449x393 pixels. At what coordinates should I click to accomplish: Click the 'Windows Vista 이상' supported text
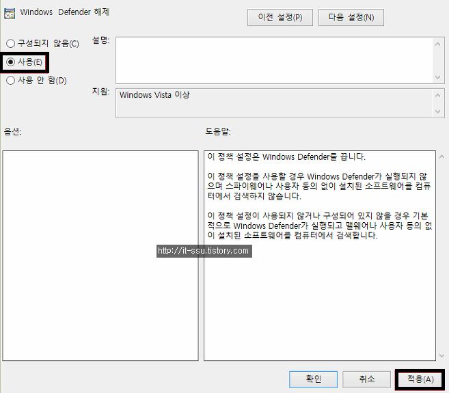click(x=154, y=95)
